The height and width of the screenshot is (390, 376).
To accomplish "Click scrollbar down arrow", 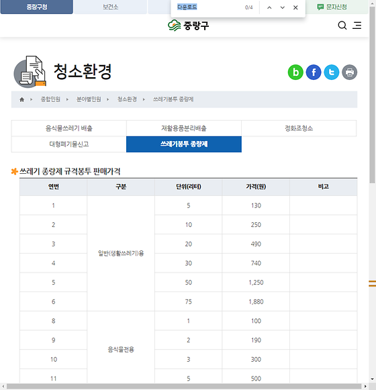I will pos(372,379).
